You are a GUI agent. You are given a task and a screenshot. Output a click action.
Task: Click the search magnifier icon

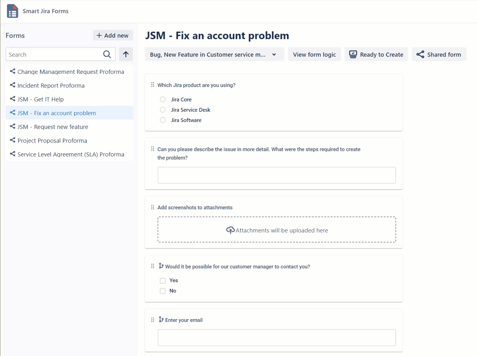pos(107,54)
